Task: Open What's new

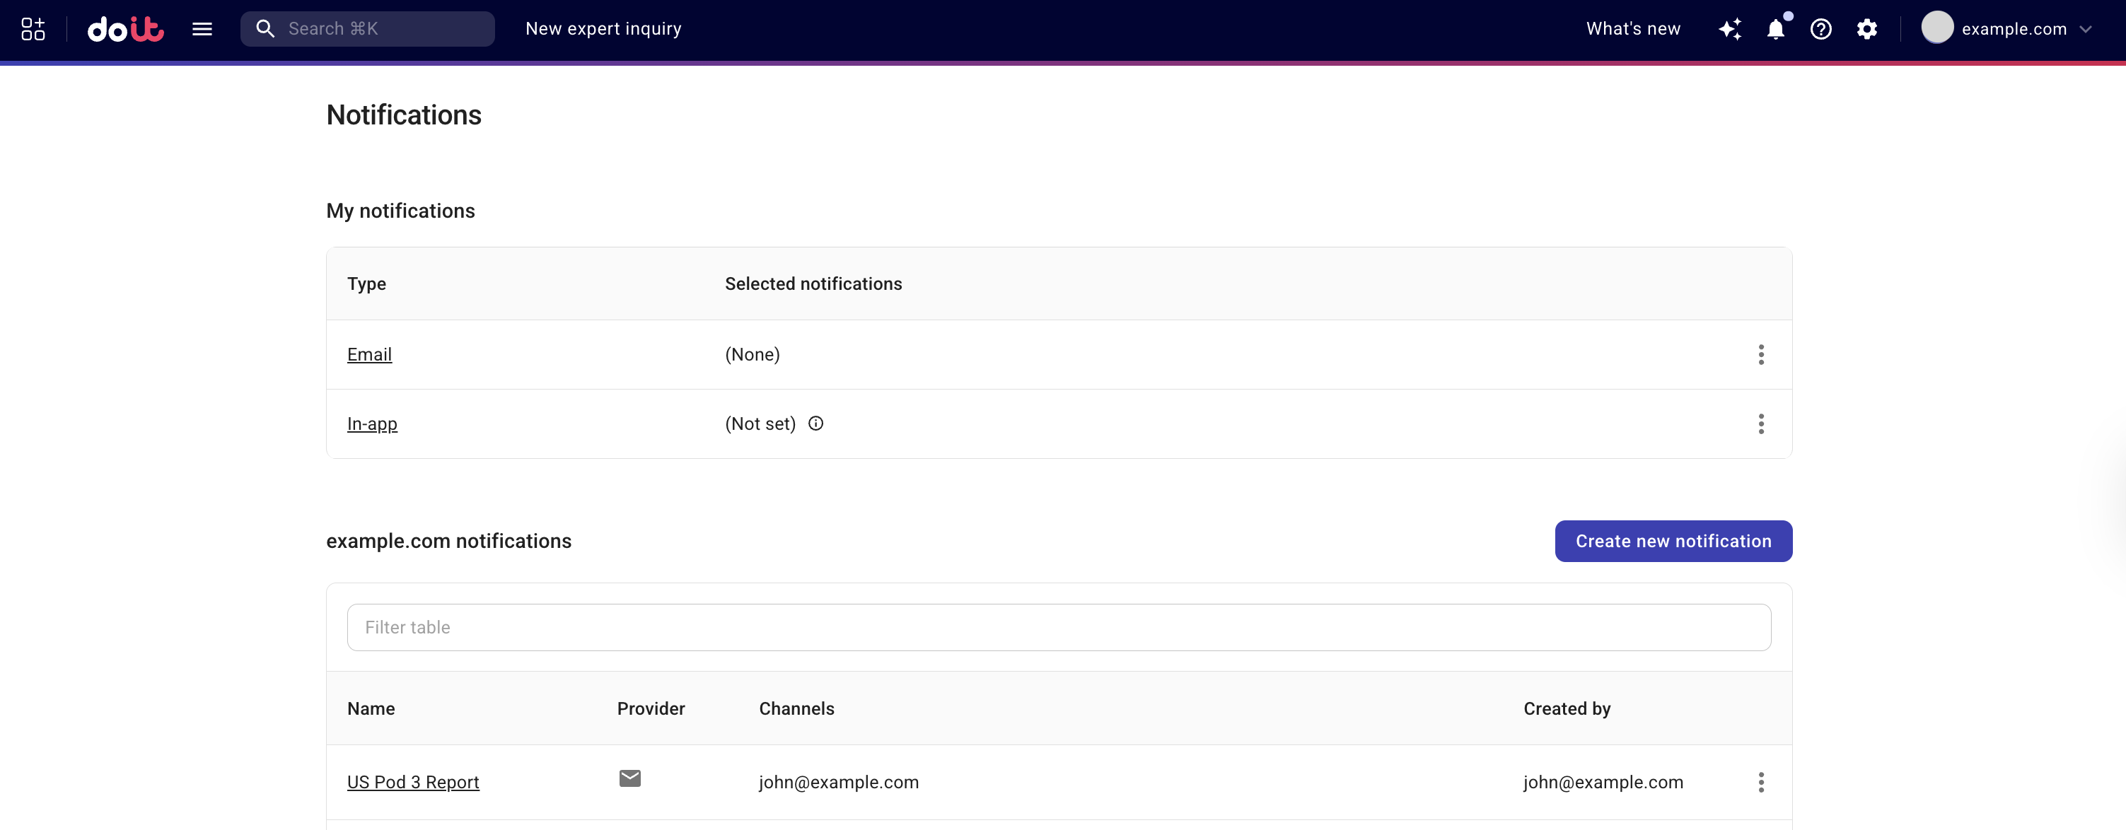Action: tap(1632, 28)
